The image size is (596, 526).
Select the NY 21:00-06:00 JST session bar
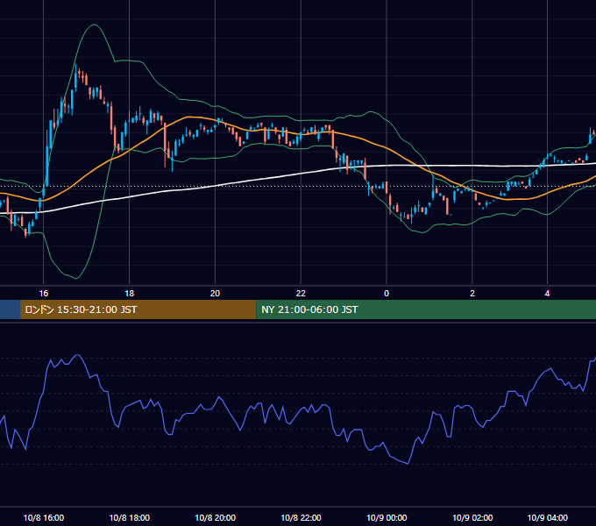426,309
